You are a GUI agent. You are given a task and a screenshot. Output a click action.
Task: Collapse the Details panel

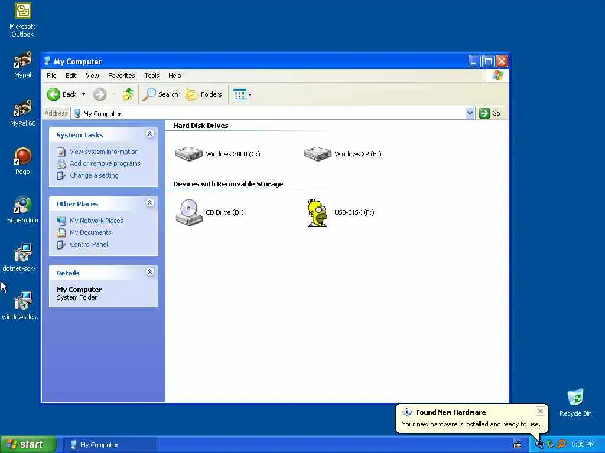149,272
